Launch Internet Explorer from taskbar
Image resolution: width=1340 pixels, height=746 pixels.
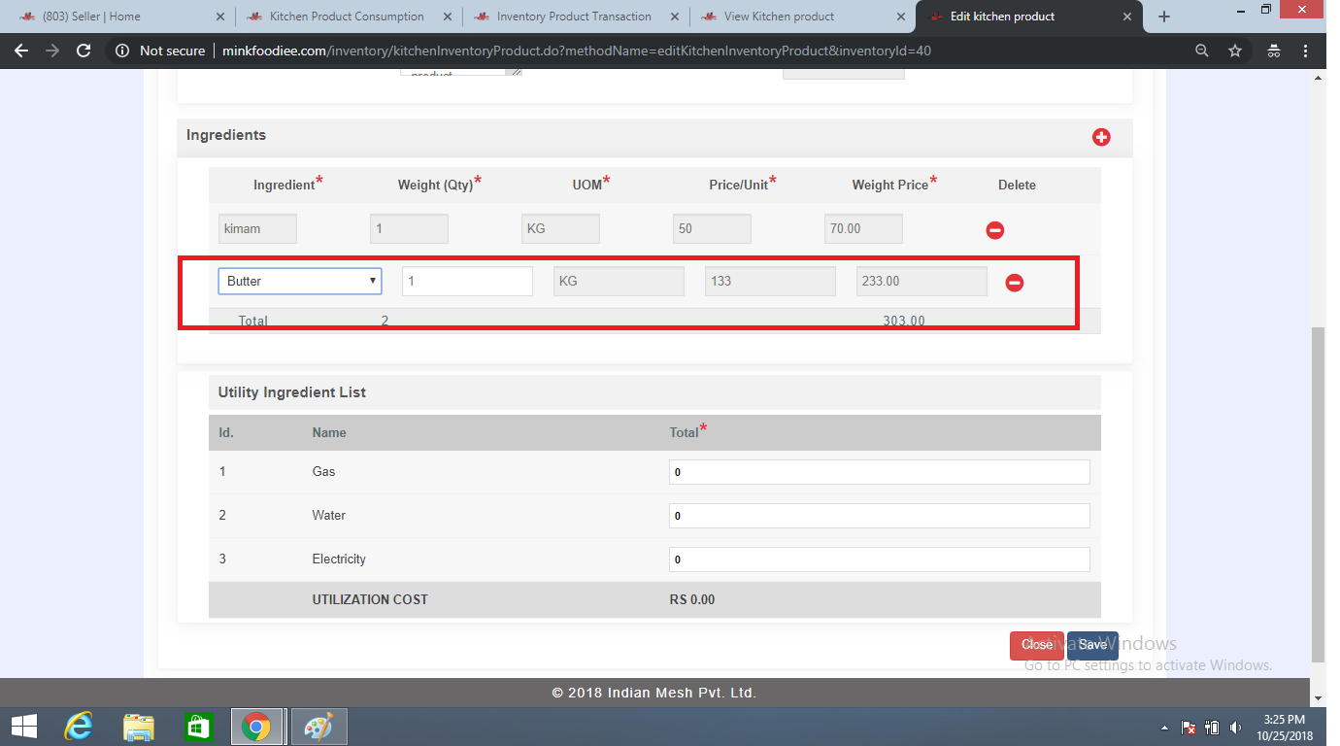coord(79,727)
